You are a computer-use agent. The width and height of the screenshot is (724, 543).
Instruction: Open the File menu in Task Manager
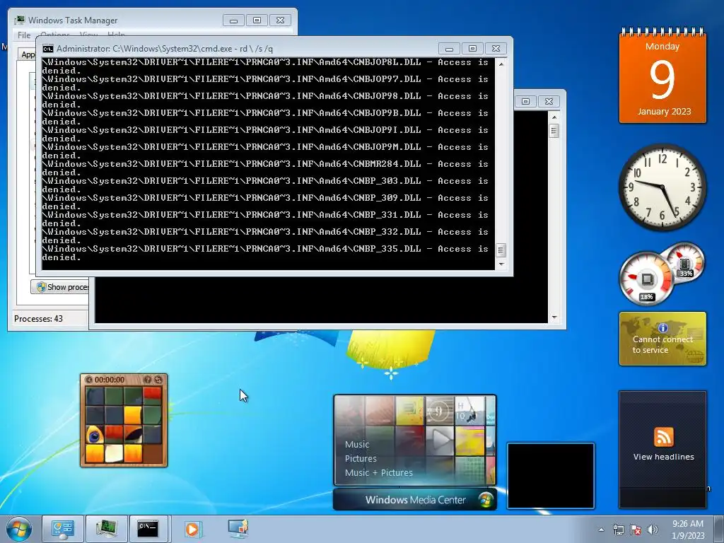click(24, 35)
